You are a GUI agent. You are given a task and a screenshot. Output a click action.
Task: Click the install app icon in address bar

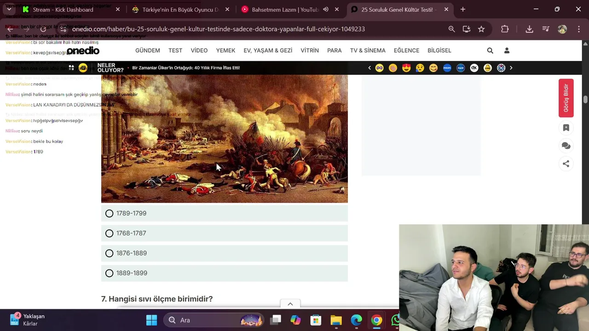click(467, 29)
